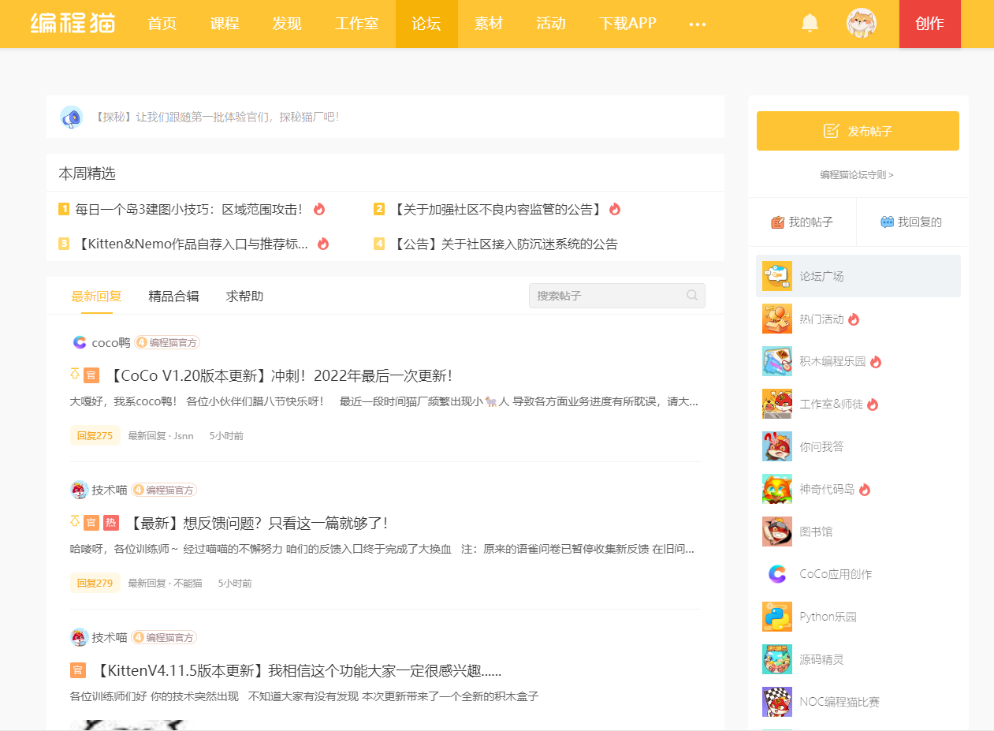This screenshot has height=731, width=994.
Task: Click the 你问我答 board icon
Action: [x=777, y=446]
